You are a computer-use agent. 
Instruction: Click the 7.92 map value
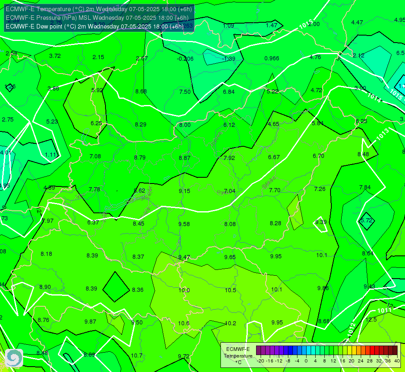(229, 158)
